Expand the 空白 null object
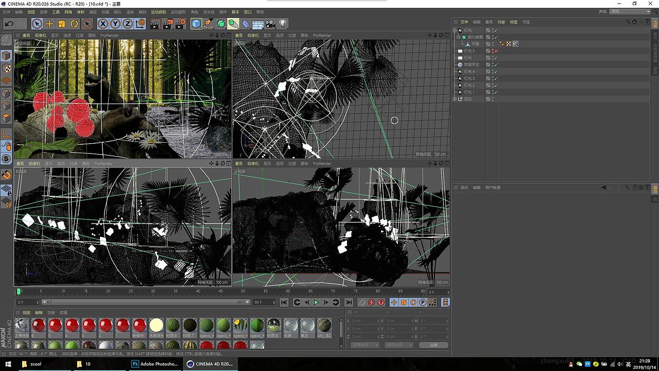The height and width of the screenshot is (371, 659). coord(455,99)
